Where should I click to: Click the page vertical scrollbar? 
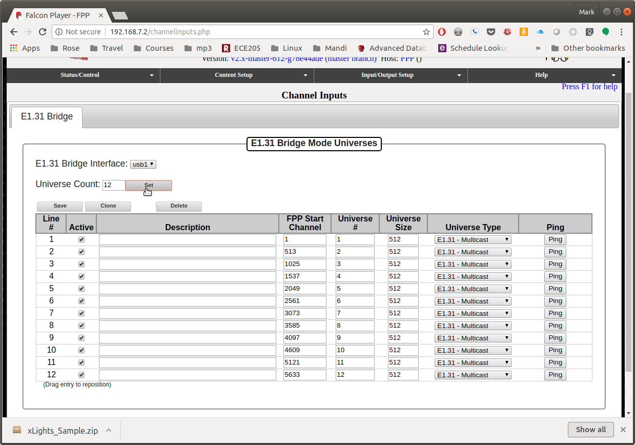[628, 231]
